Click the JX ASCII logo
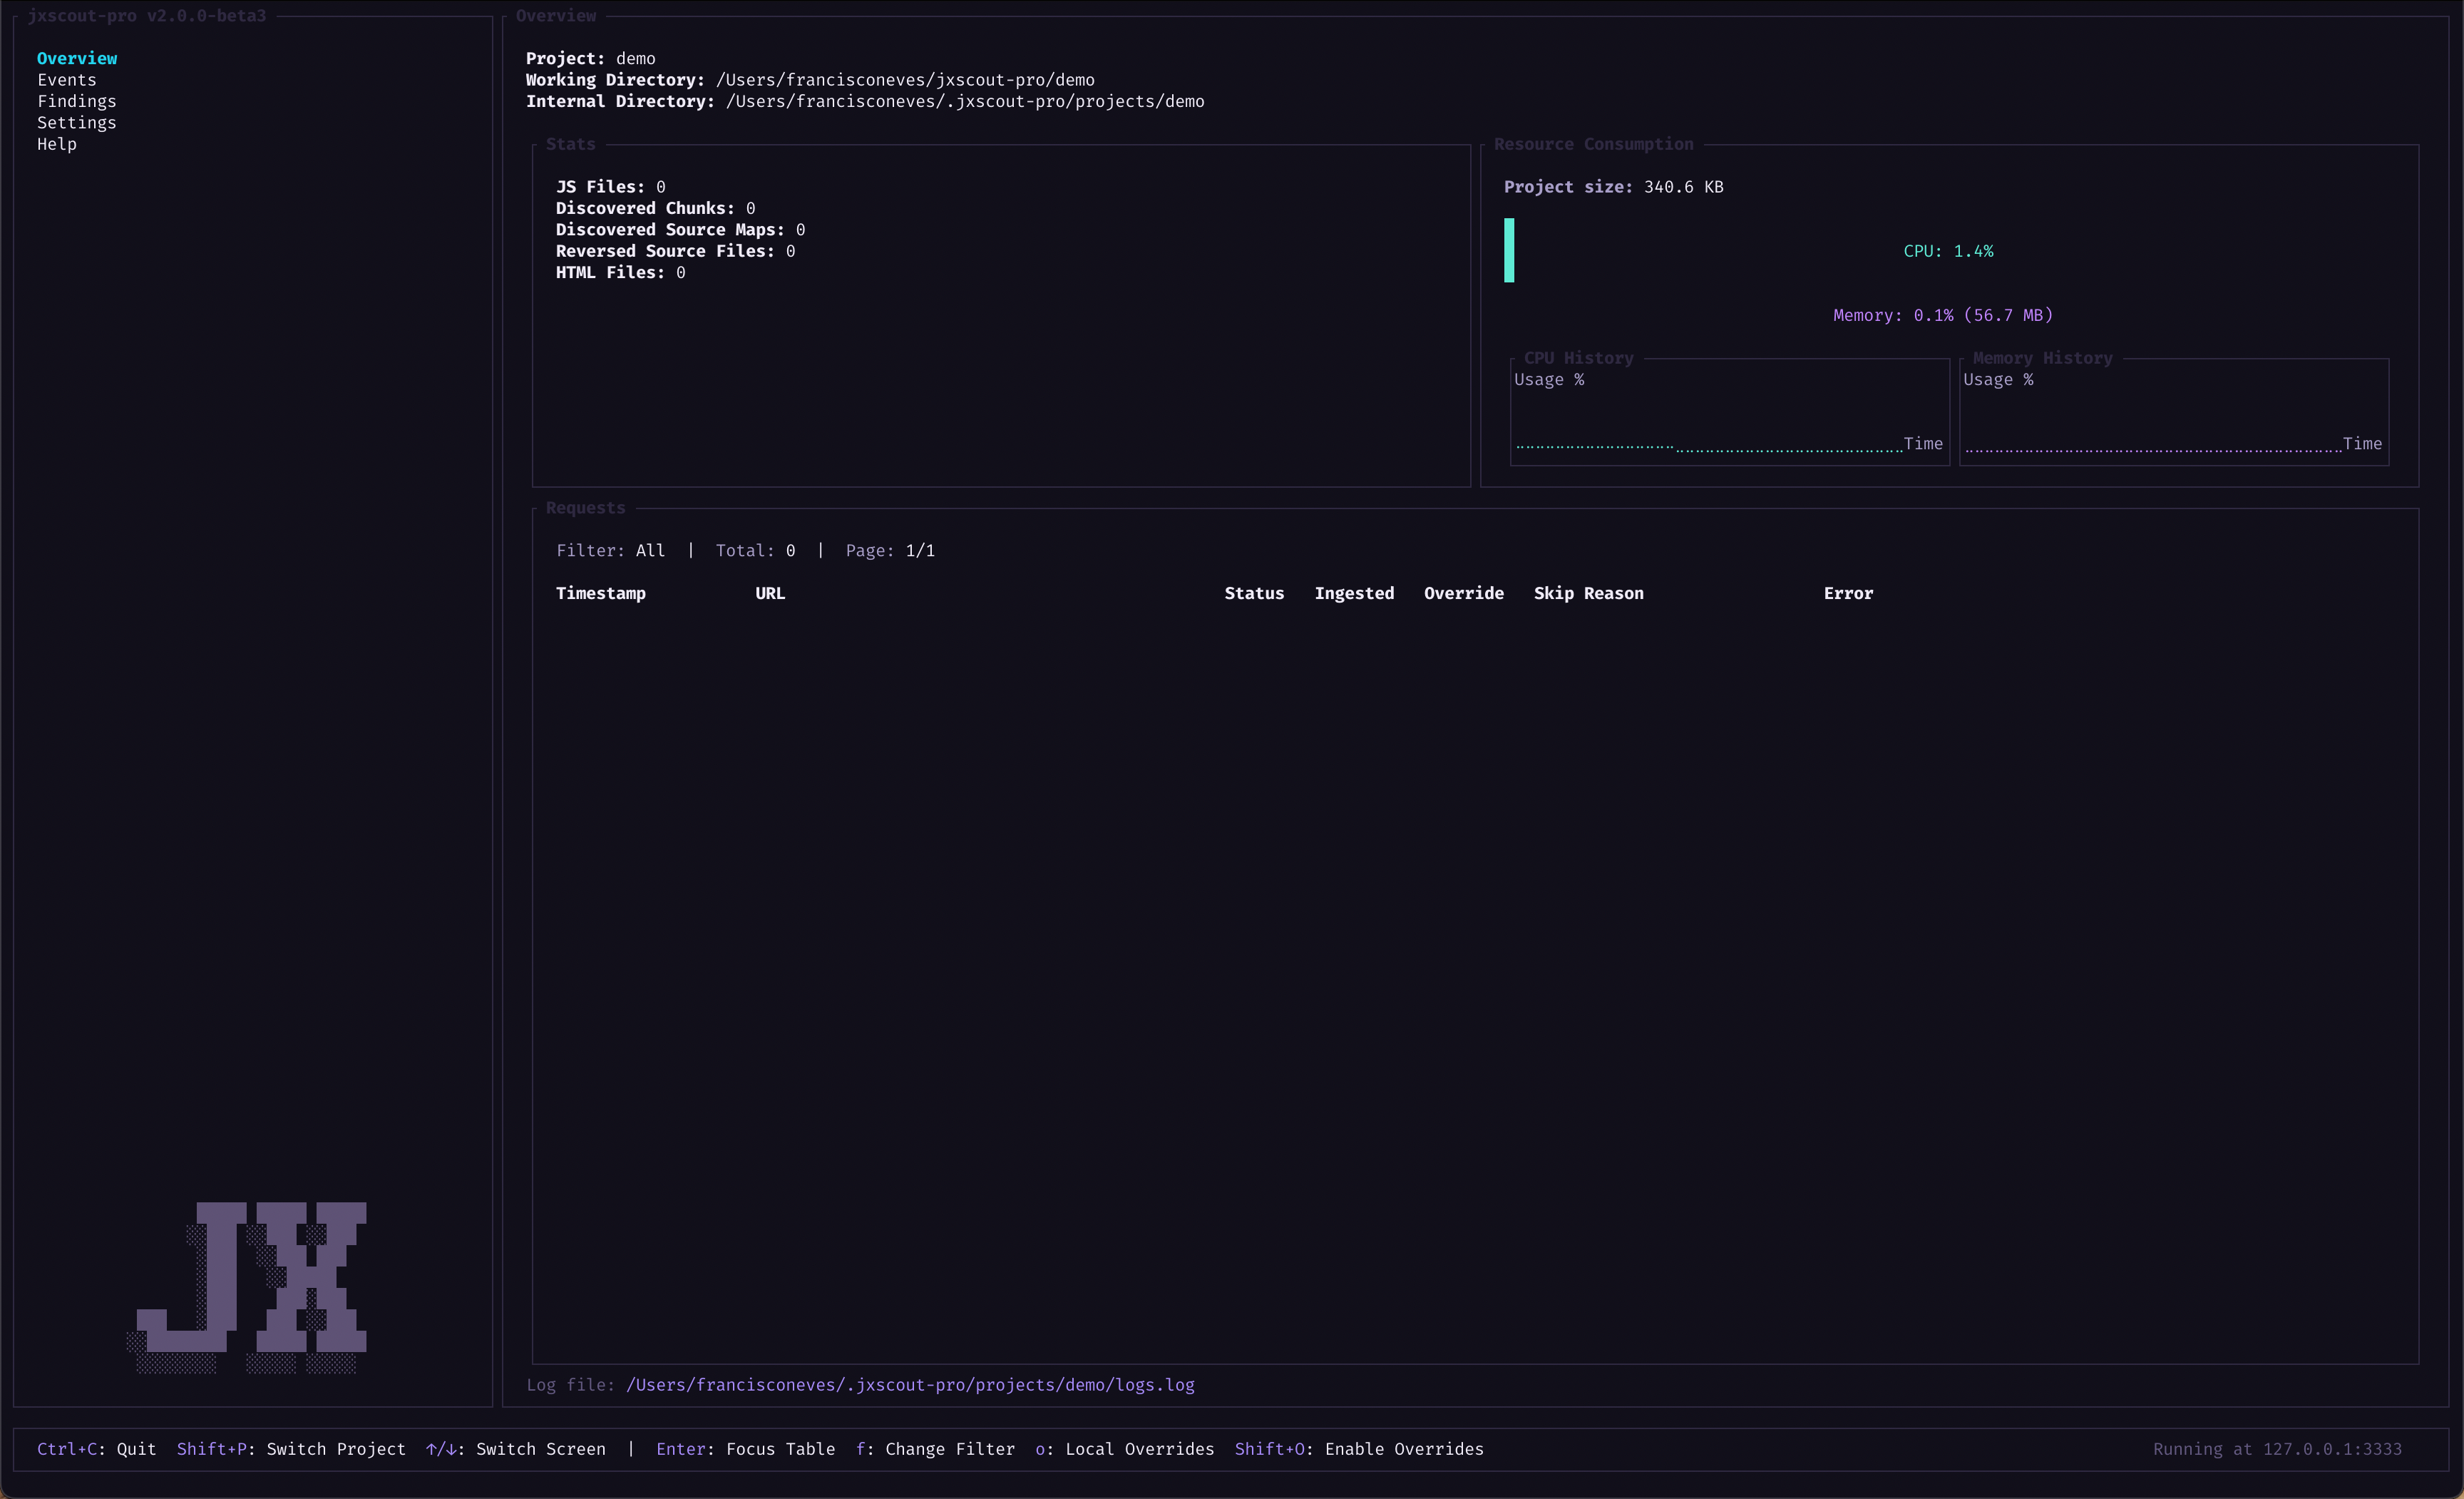Viewport: 2464px width, 1499px height. (x=247, y=1287)
